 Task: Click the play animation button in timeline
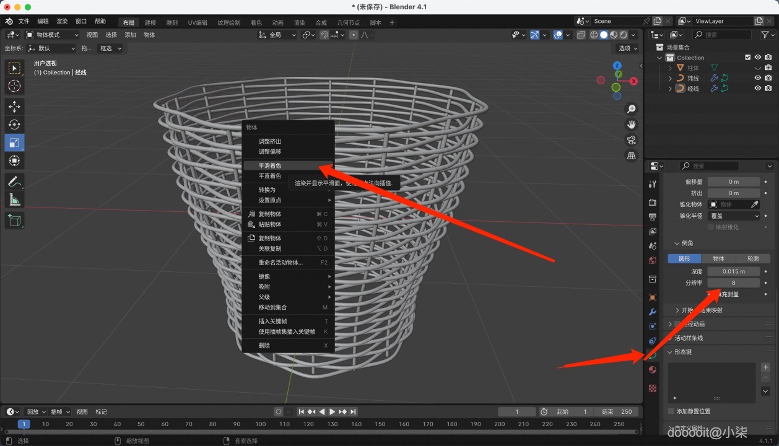pos(332,411)
